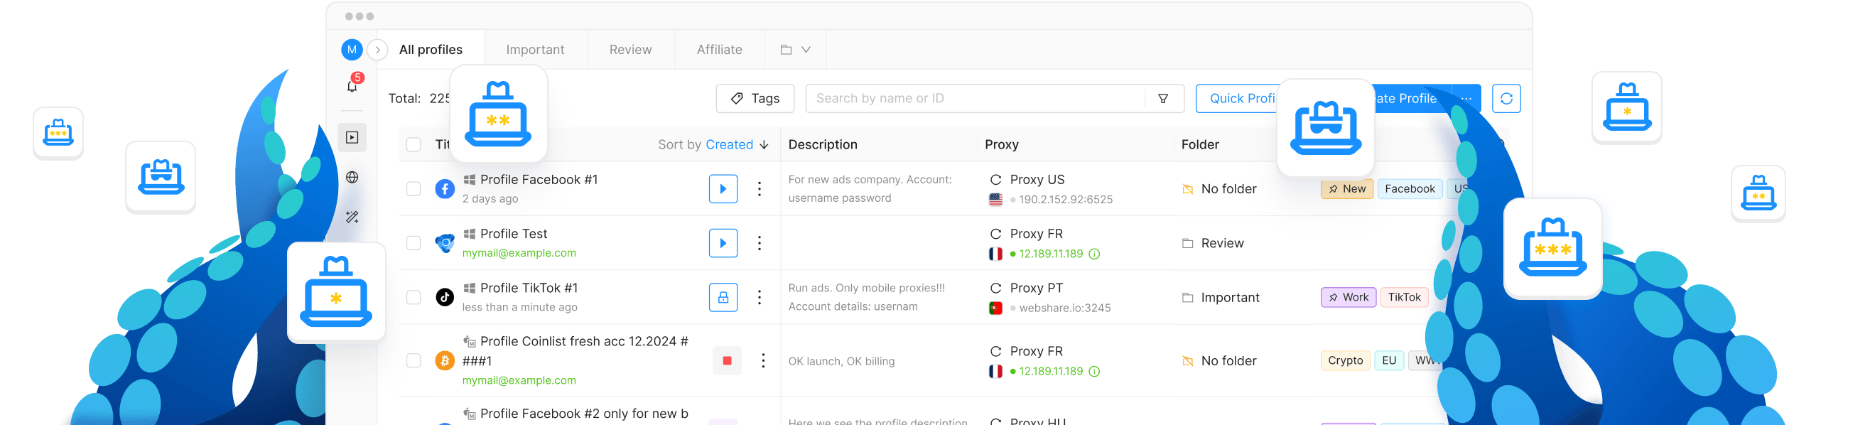Refresh the profile list
The width and height of the screenshot is (1870, 425).
coord(1506,98)
